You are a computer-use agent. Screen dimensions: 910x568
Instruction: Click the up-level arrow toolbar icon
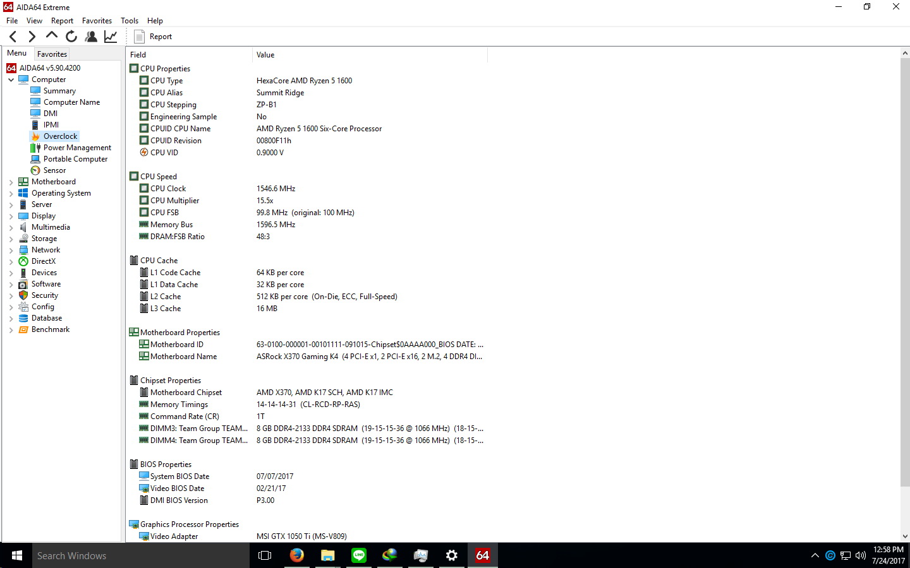[52, 36]
